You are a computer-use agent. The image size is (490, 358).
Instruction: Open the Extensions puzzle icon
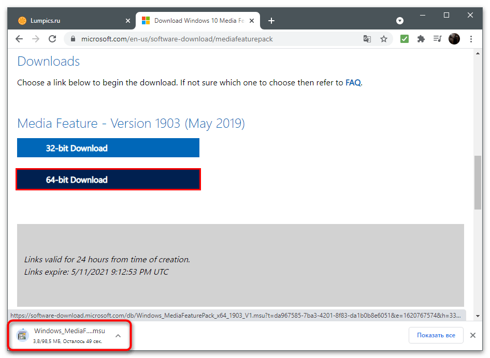(421, 39)
